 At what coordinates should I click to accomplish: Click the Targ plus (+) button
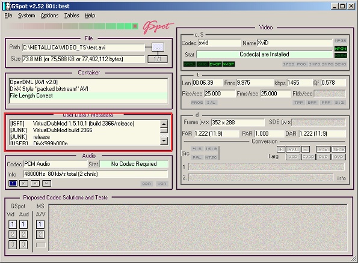[x=280, y=150]
